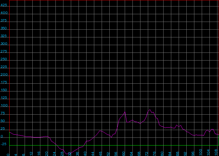Viewport: 219px width, 156px height.
Task: Select the 350 axis label
Action: click(x=4, y=28)
